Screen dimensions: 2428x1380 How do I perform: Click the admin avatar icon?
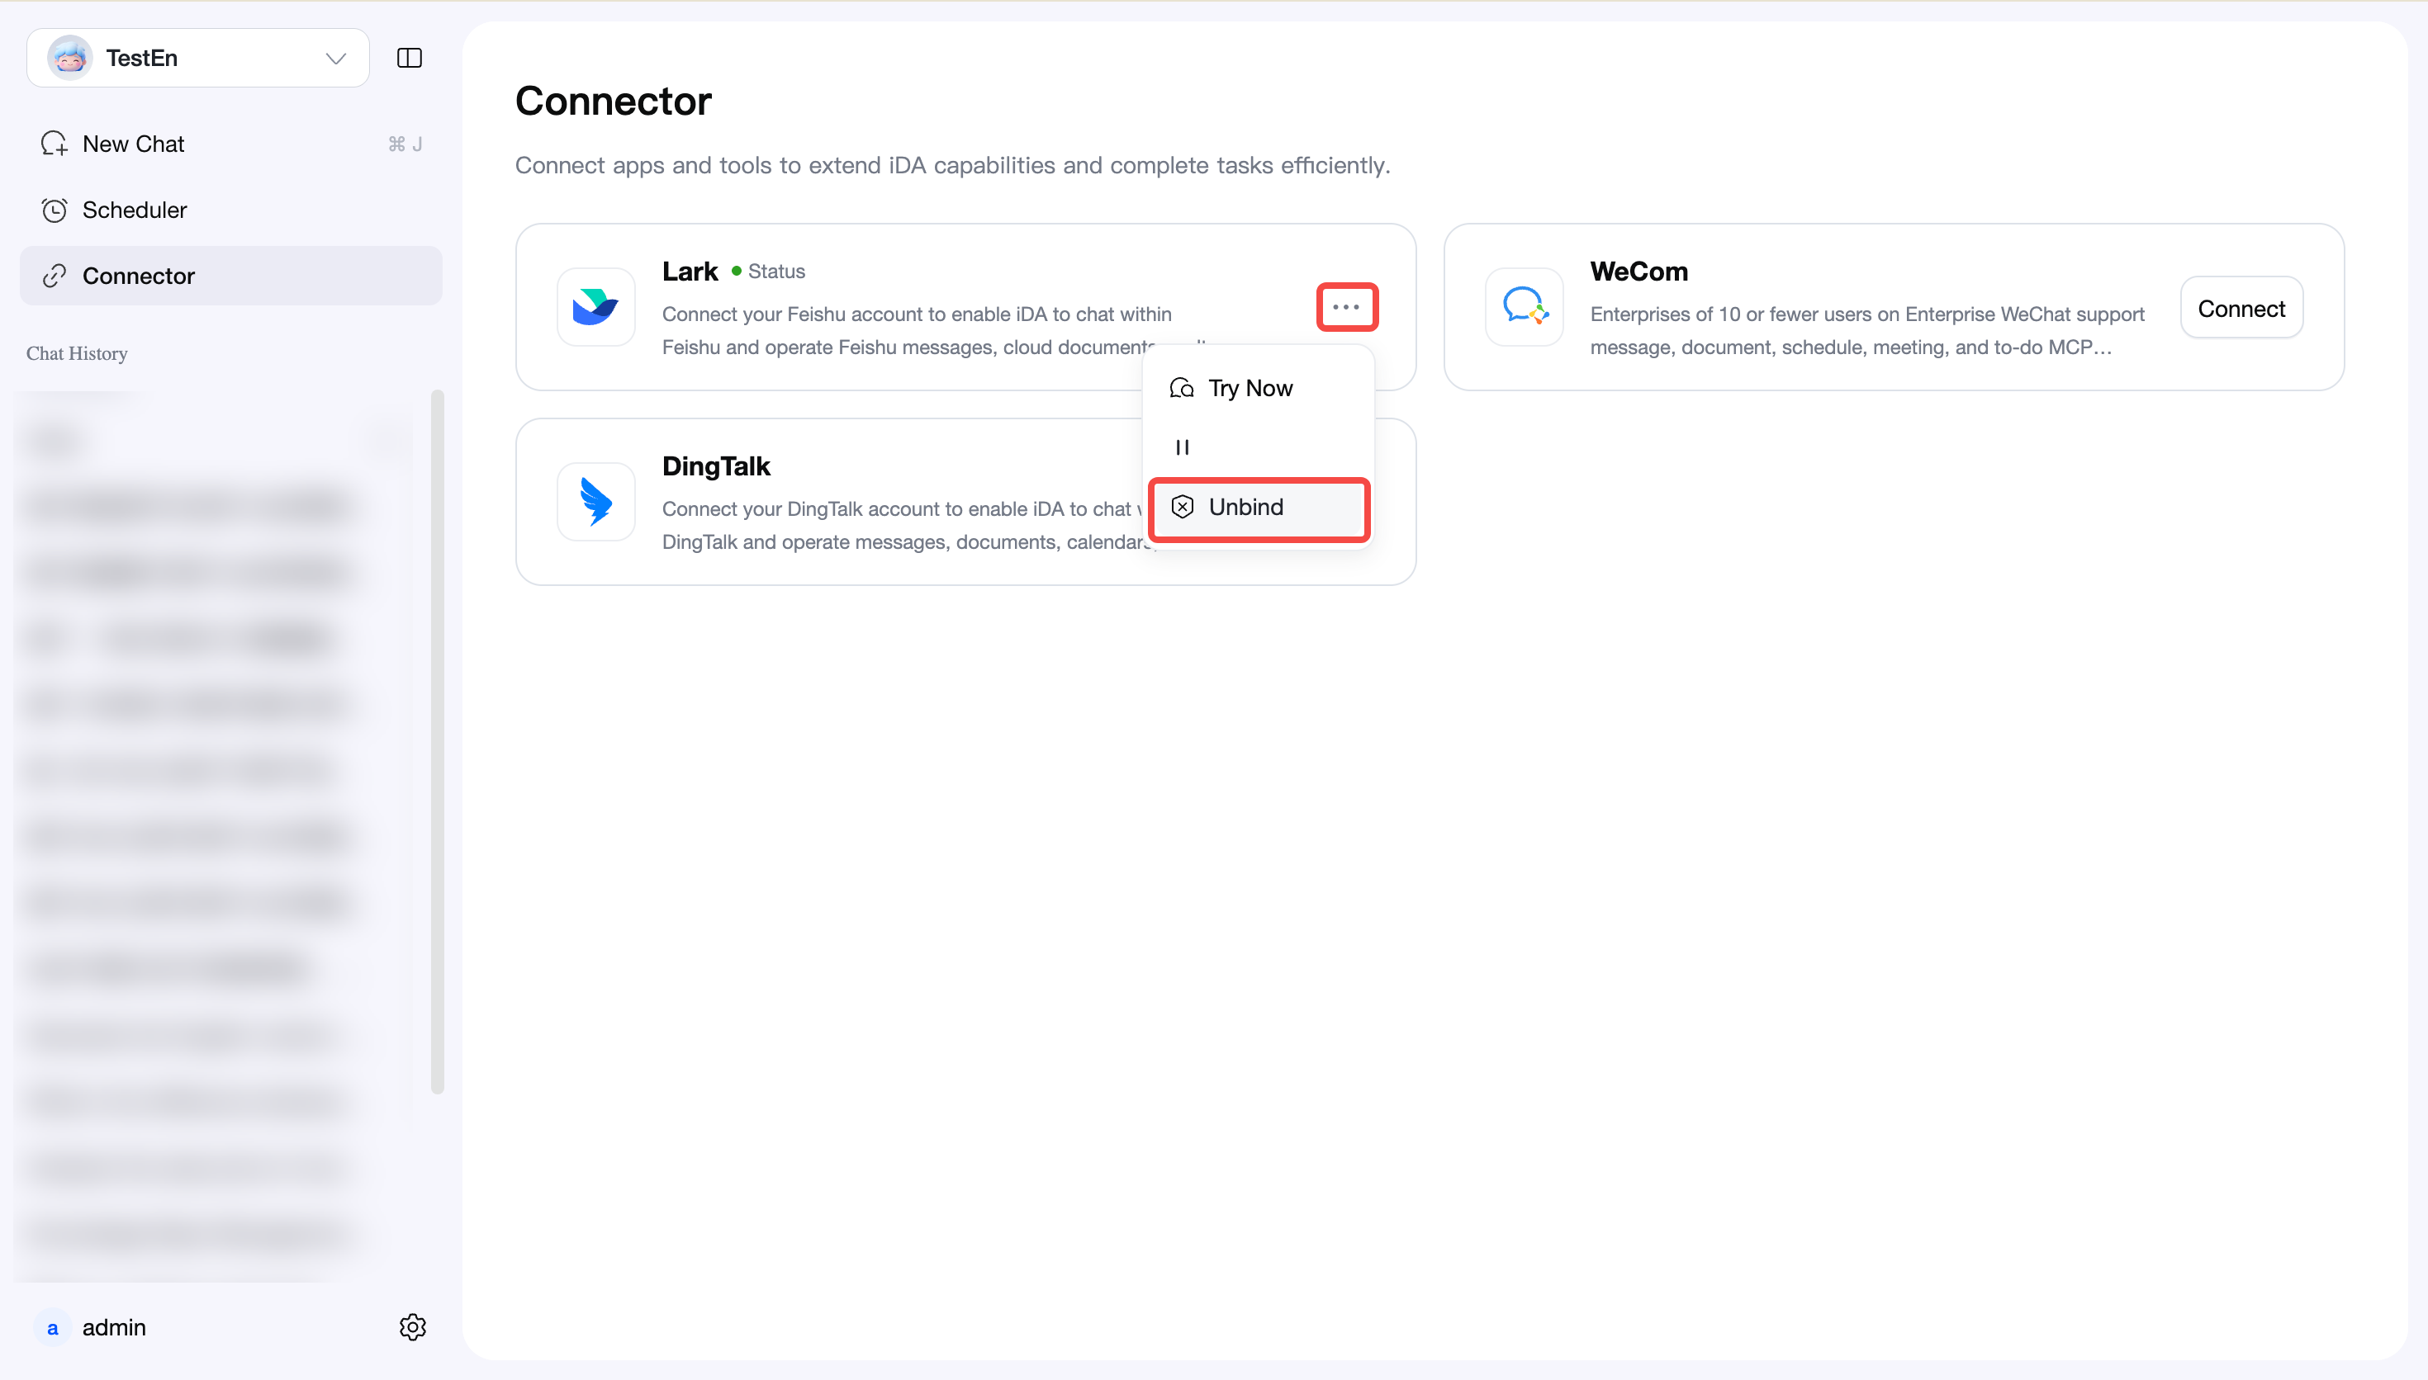pos(52,1328)
